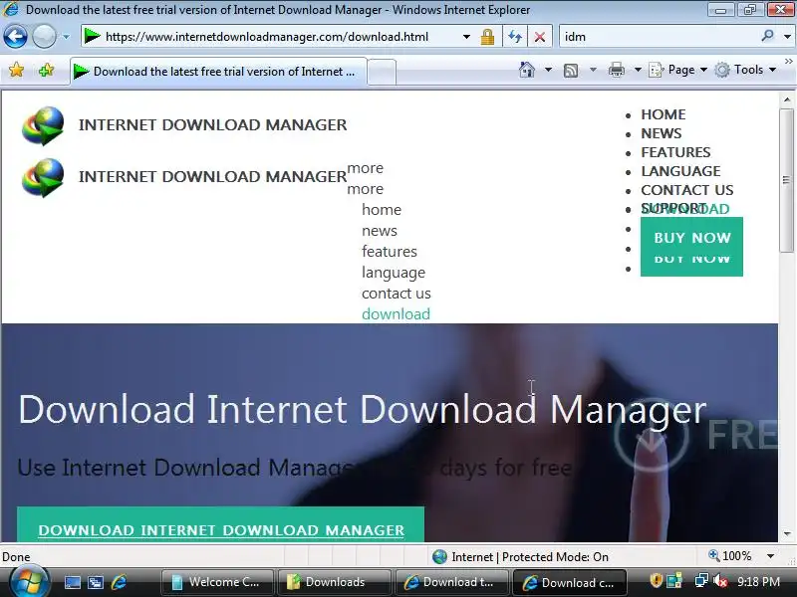Click the second IDM globe logo
Image resolution: width=797 pixels, height=597 pixels.
pyautogui.click(x=43, y=177)
